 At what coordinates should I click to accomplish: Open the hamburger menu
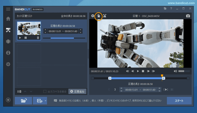[8, 9]
